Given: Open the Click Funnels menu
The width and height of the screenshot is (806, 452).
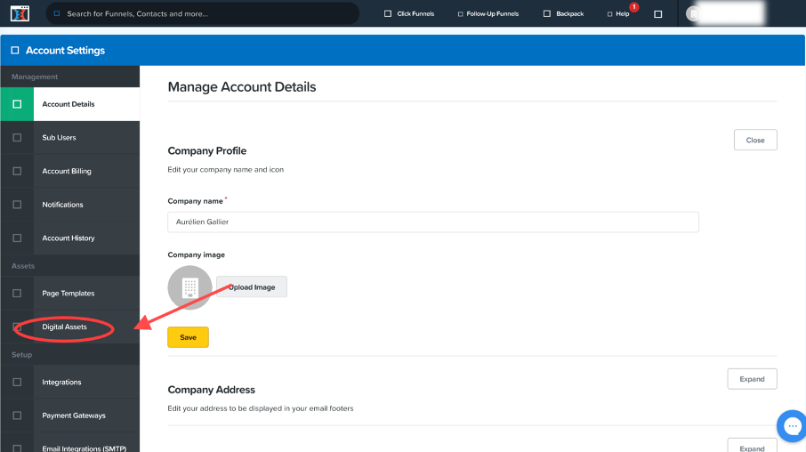Looking at the screenshot, I should (409, 14).
